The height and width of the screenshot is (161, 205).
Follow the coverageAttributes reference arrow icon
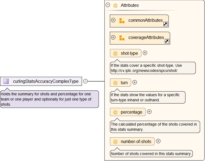167,41
